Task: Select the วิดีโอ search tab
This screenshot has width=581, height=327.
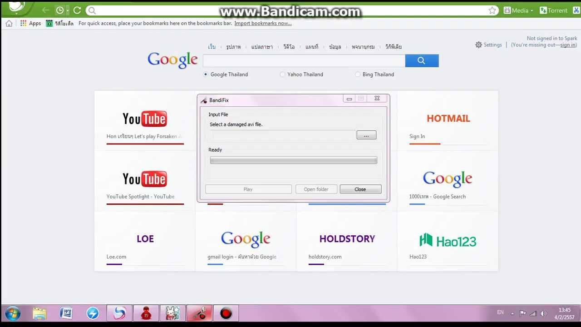Action: tap(289, 47)
